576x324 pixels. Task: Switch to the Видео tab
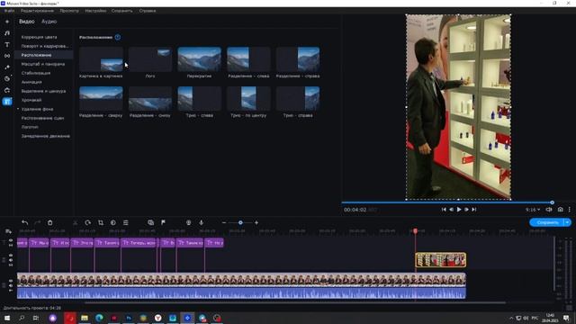(x=27, y=22)
